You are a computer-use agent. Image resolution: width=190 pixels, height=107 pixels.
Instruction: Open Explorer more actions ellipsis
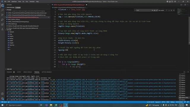(48, 5)
